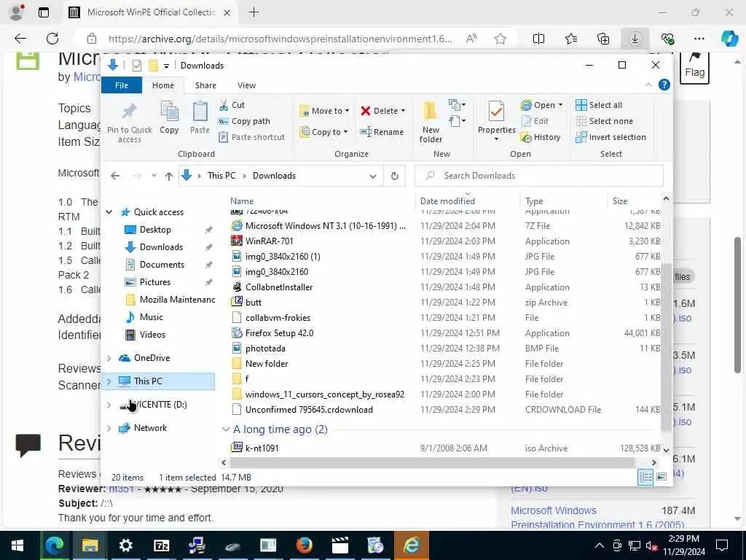
Task: Open the Copy to dropdown
Action: 324,132
